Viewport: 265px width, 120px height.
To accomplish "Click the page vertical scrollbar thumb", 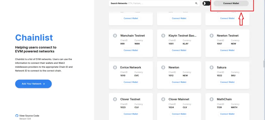I will point(264,64).
